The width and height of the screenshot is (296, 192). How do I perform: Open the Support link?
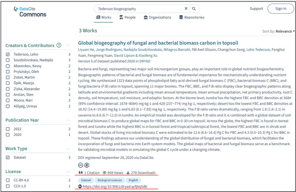pos(256,9)
